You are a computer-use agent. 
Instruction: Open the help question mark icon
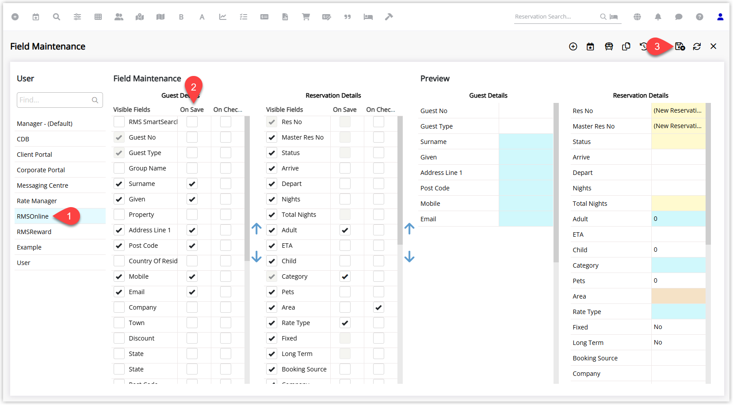point(699,17)
